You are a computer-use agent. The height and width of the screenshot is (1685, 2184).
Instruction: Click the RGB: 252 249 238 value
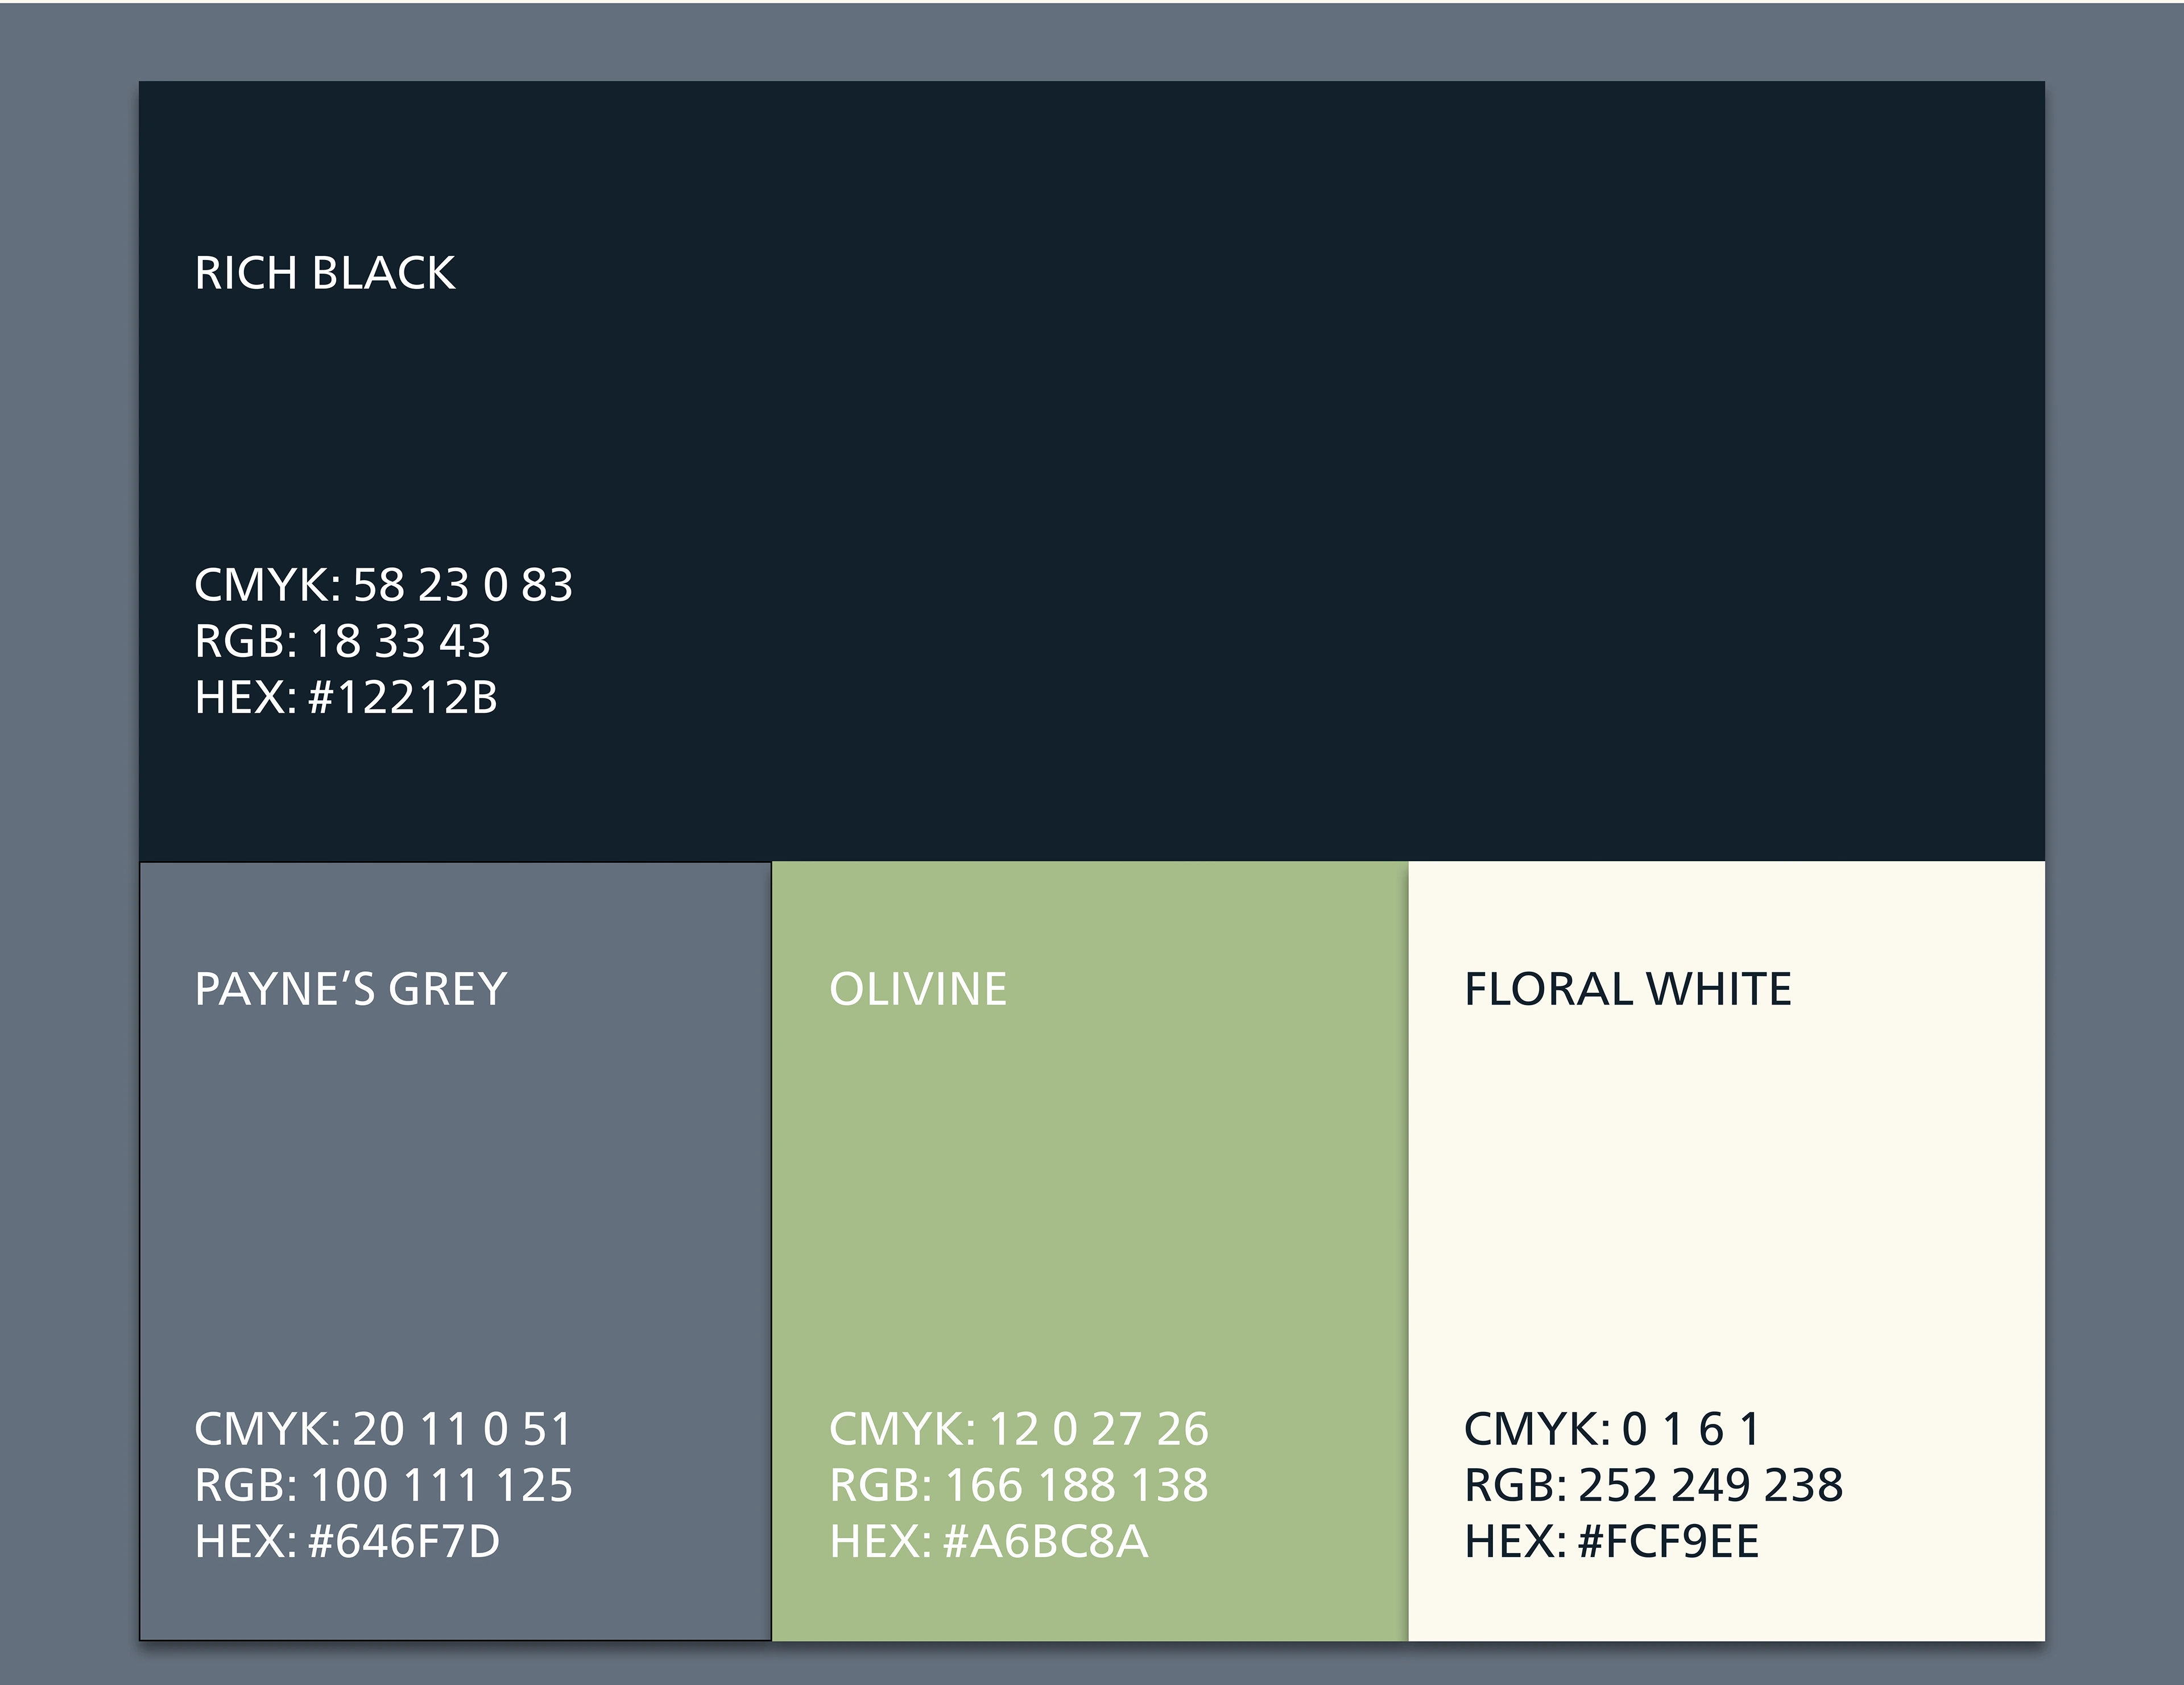[x=1653, y=1485]
